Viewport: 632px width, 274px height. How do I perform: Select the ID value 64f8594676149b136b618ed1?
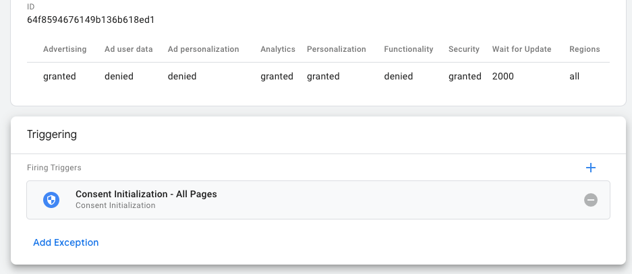pyautogui.click(x=91, y=20)
